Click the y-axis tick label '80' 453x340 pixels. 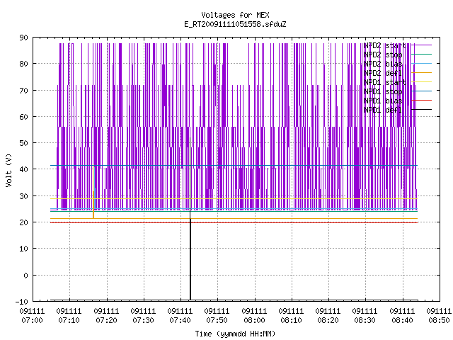(x=23, y=64)
